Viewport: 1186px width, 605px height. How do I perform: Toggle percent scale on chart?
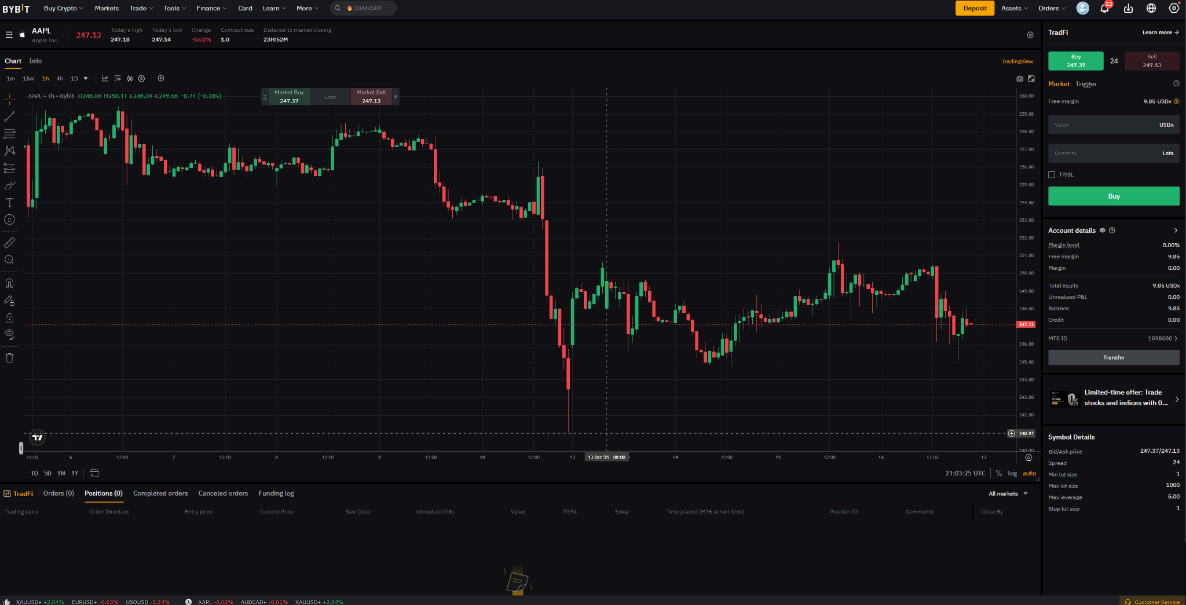click(999, 473)
